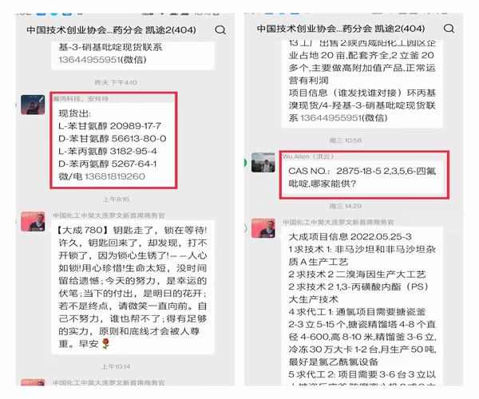Tap sender name Wu Allen (洪云)
Screen dimensions: 479x399
[x=308, y=156]
